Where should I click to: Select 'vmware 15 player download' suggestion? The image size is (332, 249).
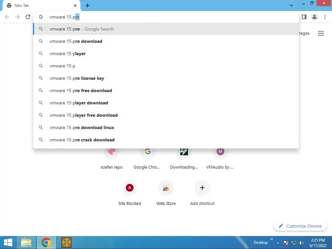[x=166, y=103]
